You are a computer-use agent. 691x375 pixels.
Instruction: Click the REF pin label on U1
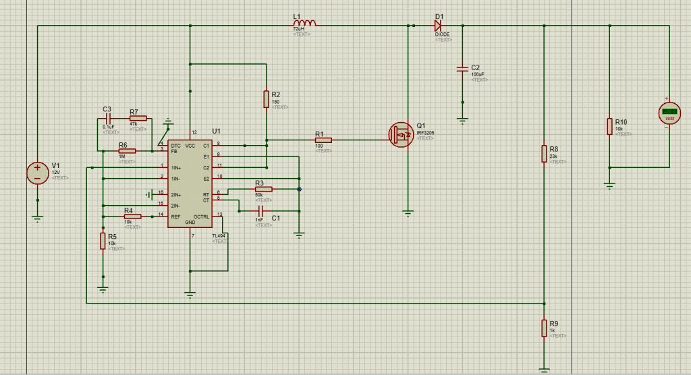175,217
